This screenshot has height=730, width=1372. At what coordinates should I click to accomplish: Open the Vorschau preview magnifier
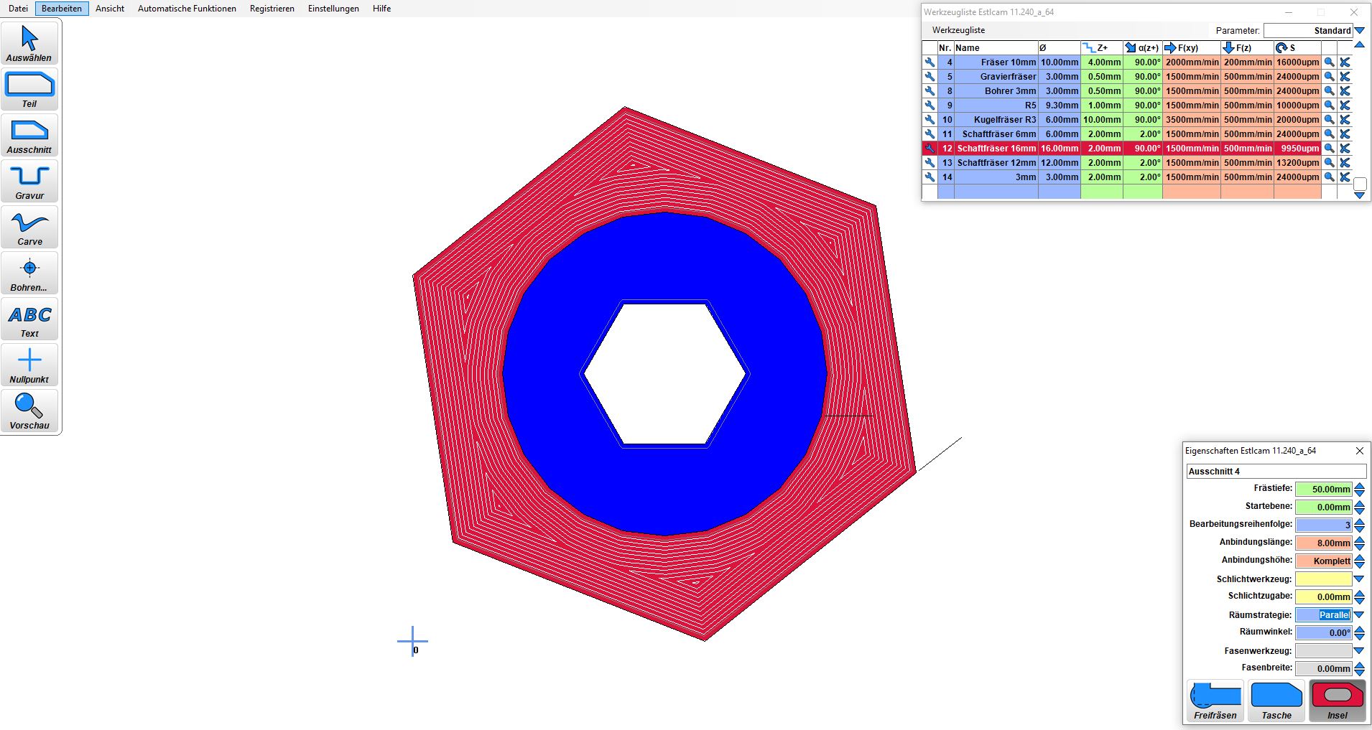click(x=29, y=411)
